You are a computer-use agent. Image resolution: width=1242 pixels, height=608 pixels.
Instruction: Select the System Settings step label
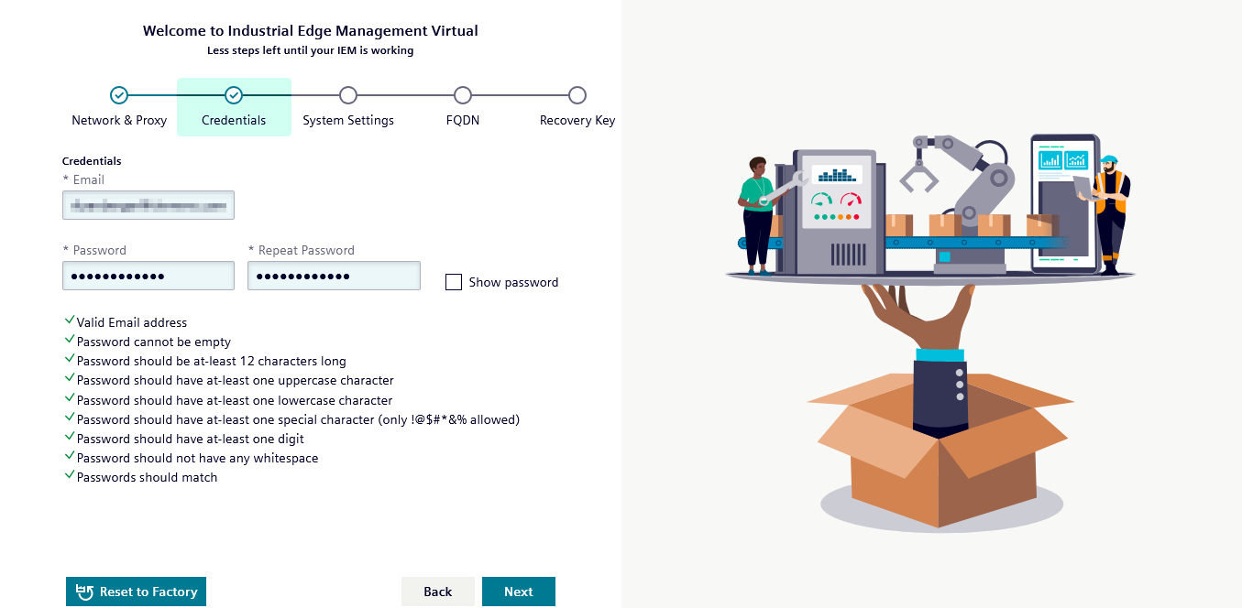[x=348, y=120]
